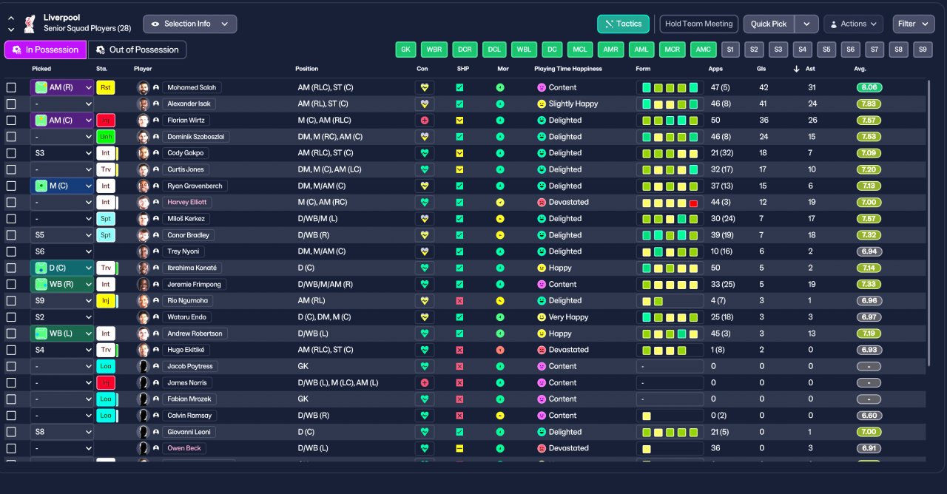Tick the checkbox for Giovanni Leoni

11,432
